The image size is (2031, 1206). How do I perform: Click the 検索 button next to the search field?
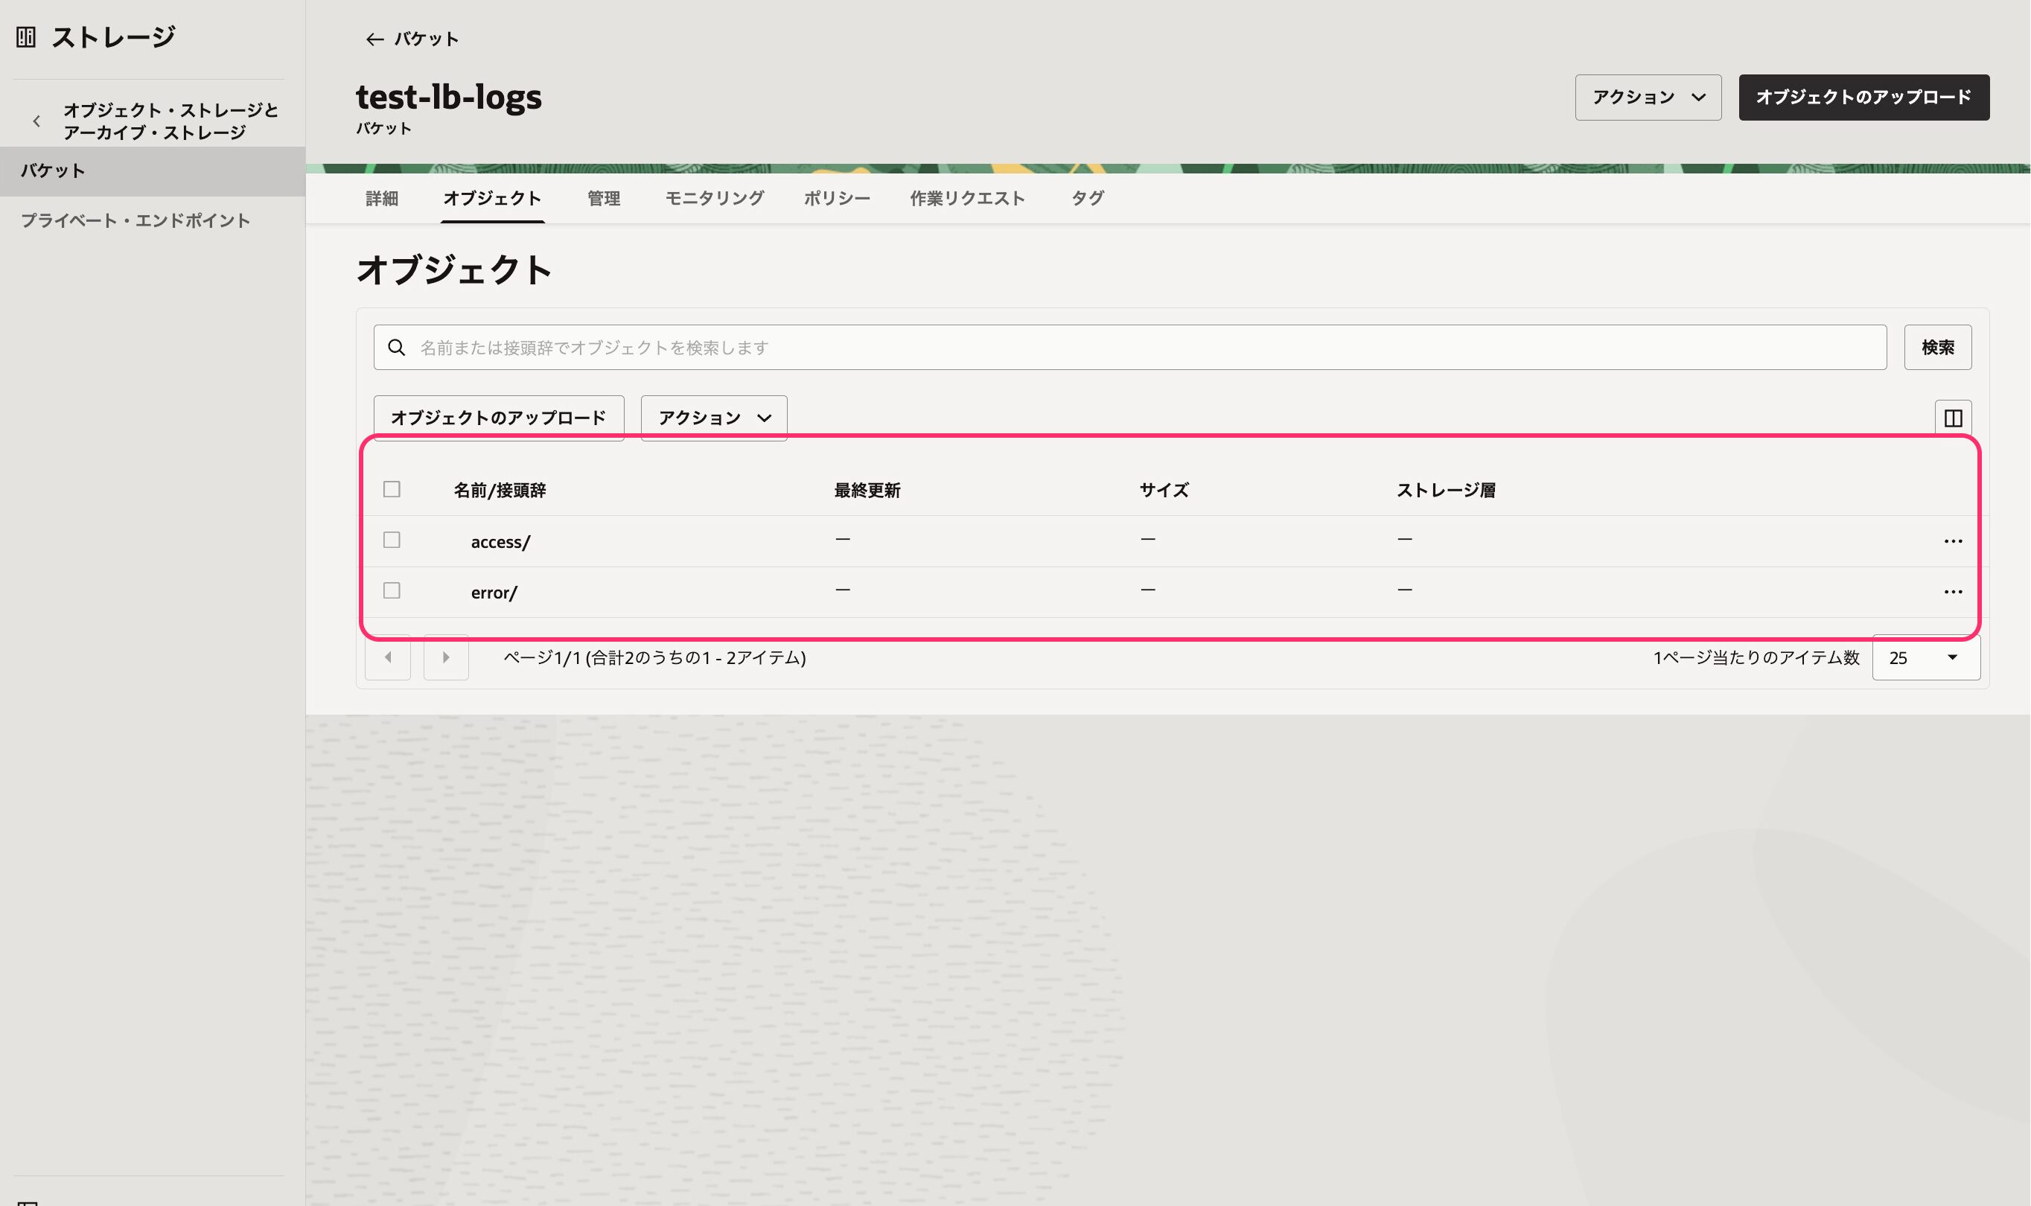click(x=1939, y=347)
